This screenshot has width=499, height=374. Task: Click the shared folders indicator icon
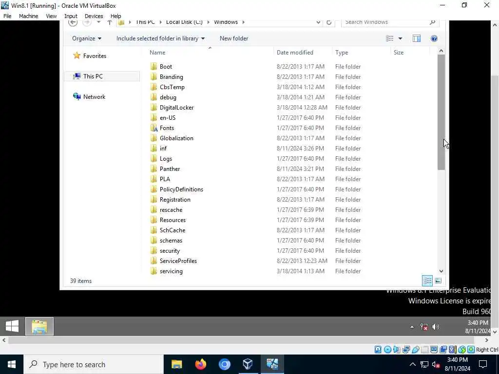coord(424,350)
